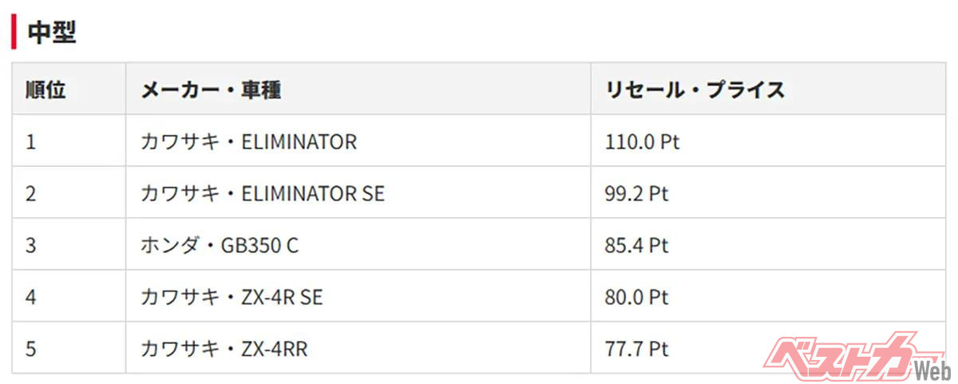Click the 順位 column header

[46, 90]
